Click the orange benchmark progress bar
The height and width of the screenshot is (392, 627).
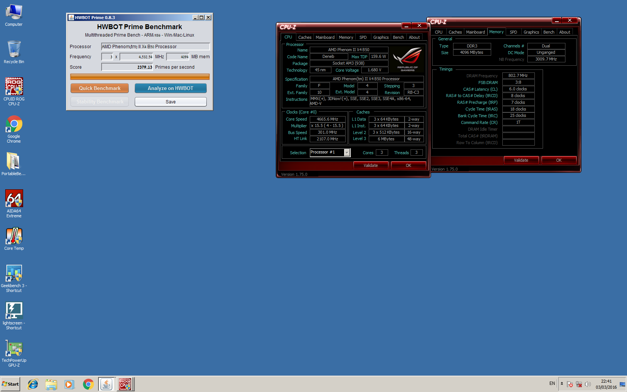140,77
